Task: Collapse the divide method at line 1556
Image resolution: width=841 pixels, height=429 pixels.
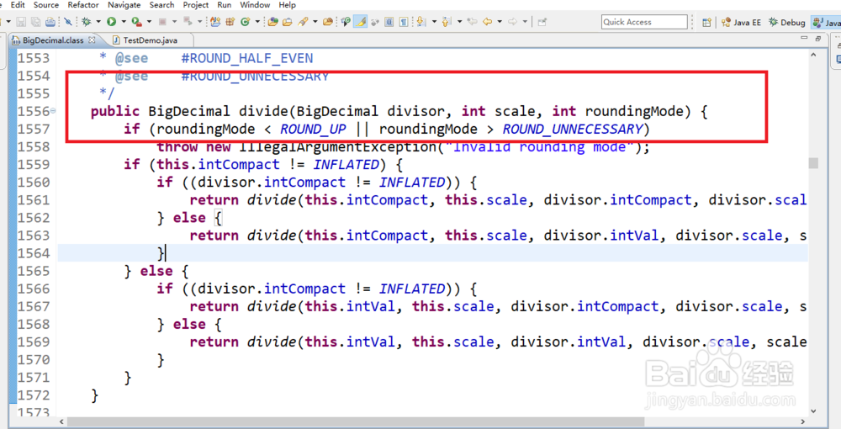Action: tap(53, 111)
